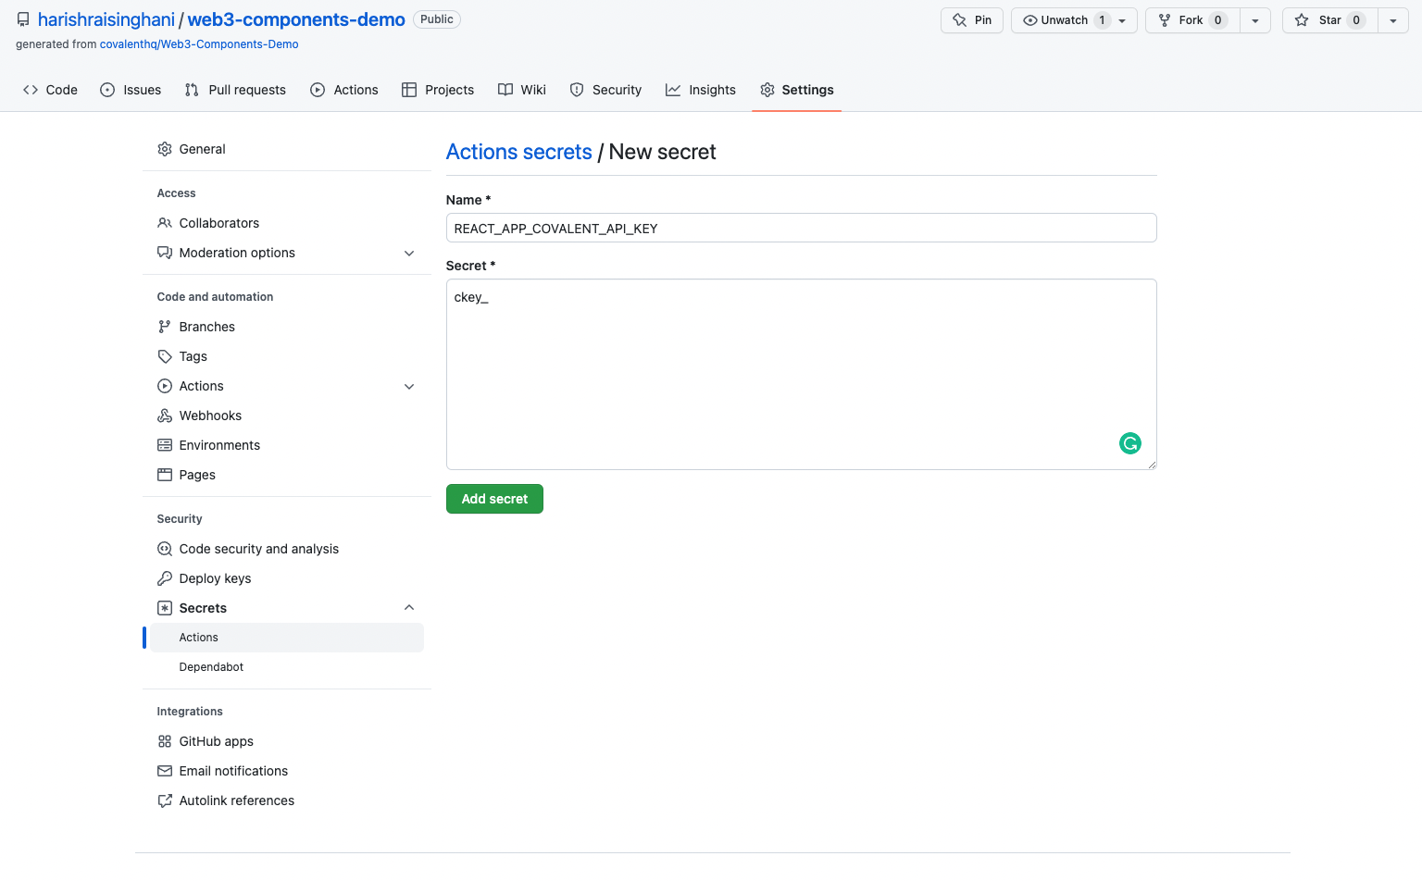Click the Deploy keys key icon
The image size is (1422, 881).
[x=165, y=578]
